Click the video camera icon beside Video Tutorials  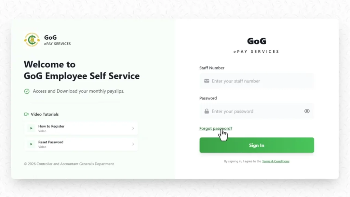(27, 114)
